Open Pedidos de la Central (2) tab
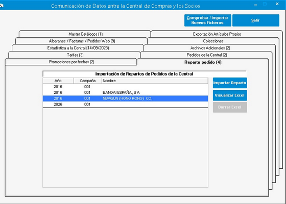This screenshot has width=286, height=204. pos(207,55)
